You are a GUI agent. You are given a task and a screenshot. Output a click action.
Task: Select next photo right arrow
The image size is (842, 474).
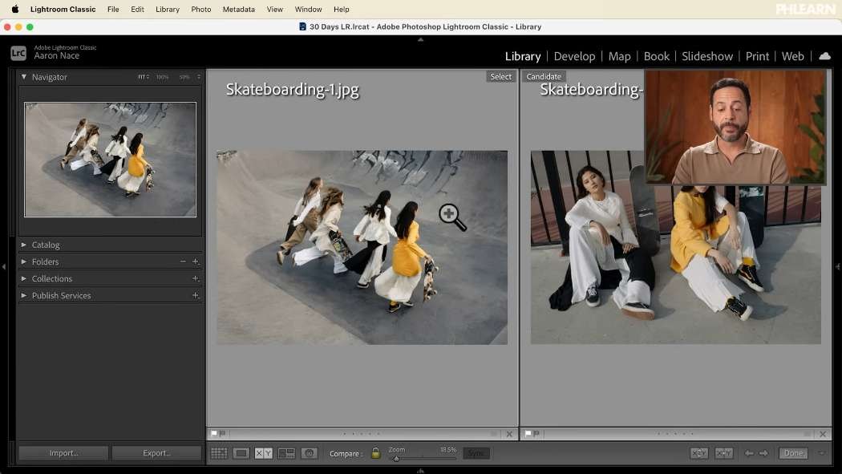point(763,453)
